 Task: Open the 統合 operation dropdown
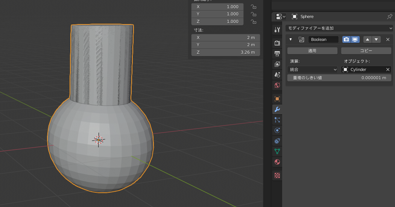click(x=312, y=70)
